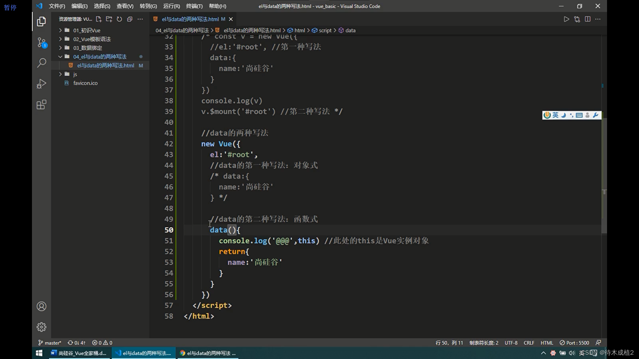This screenshot has width=639, height=359.
Task: Change language mode HTML
Action: point(547,343)
